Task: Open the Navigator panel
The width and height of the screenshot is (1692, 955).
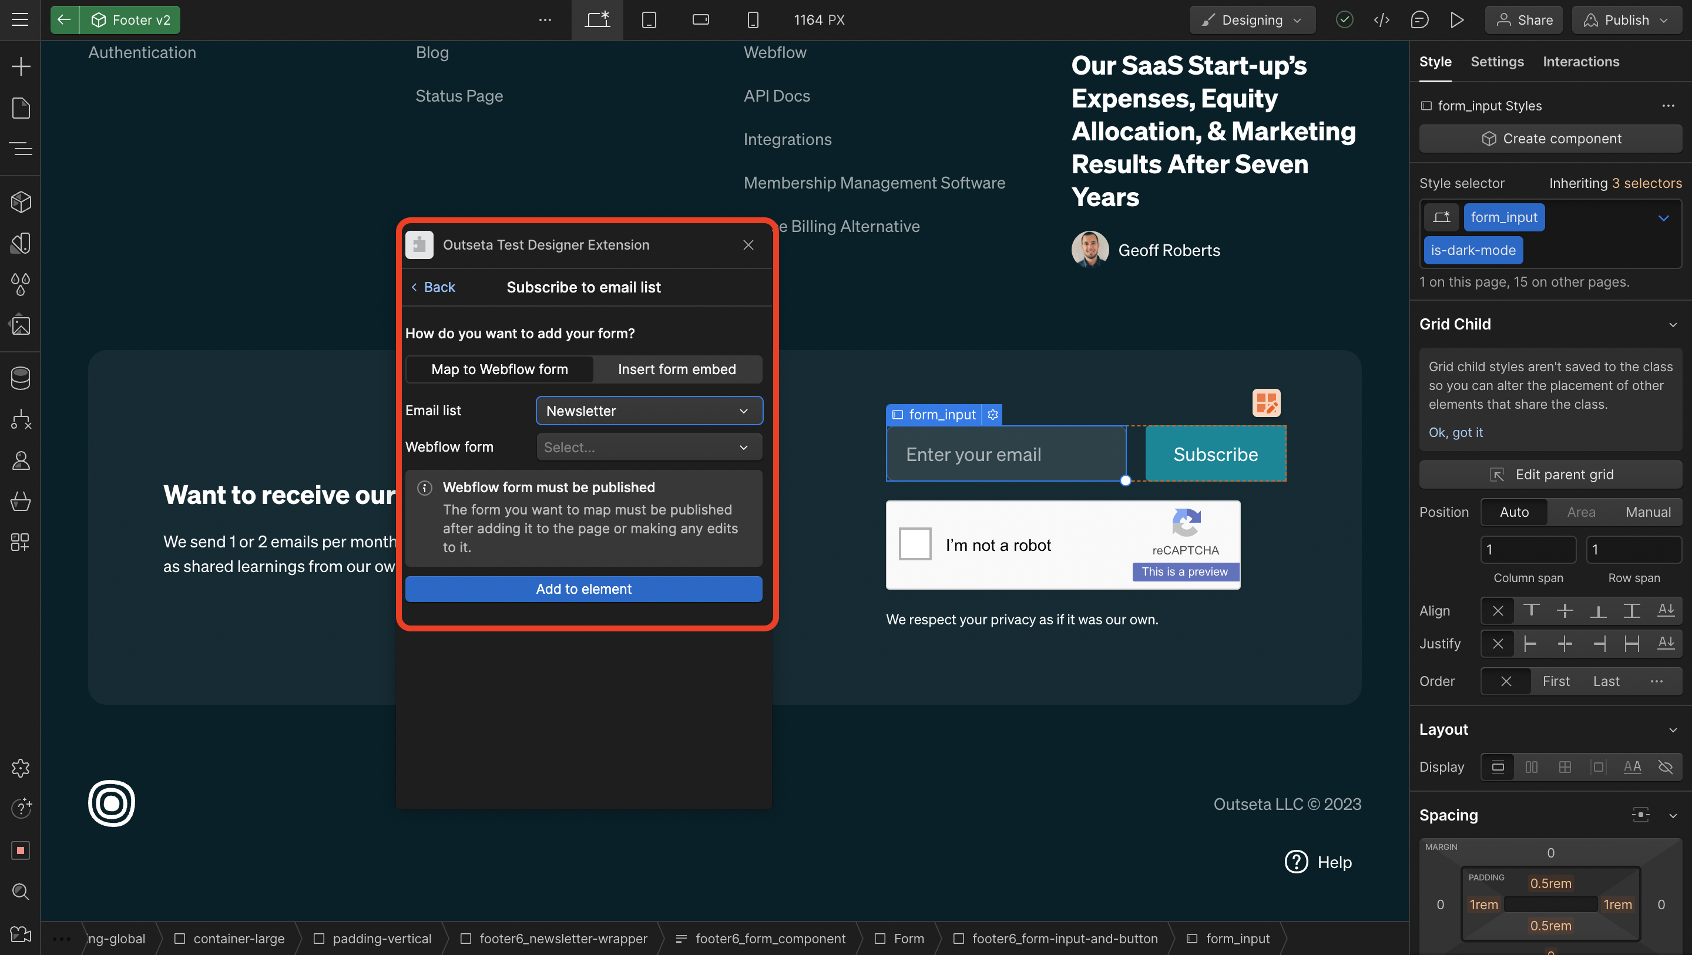Action: 21,149
